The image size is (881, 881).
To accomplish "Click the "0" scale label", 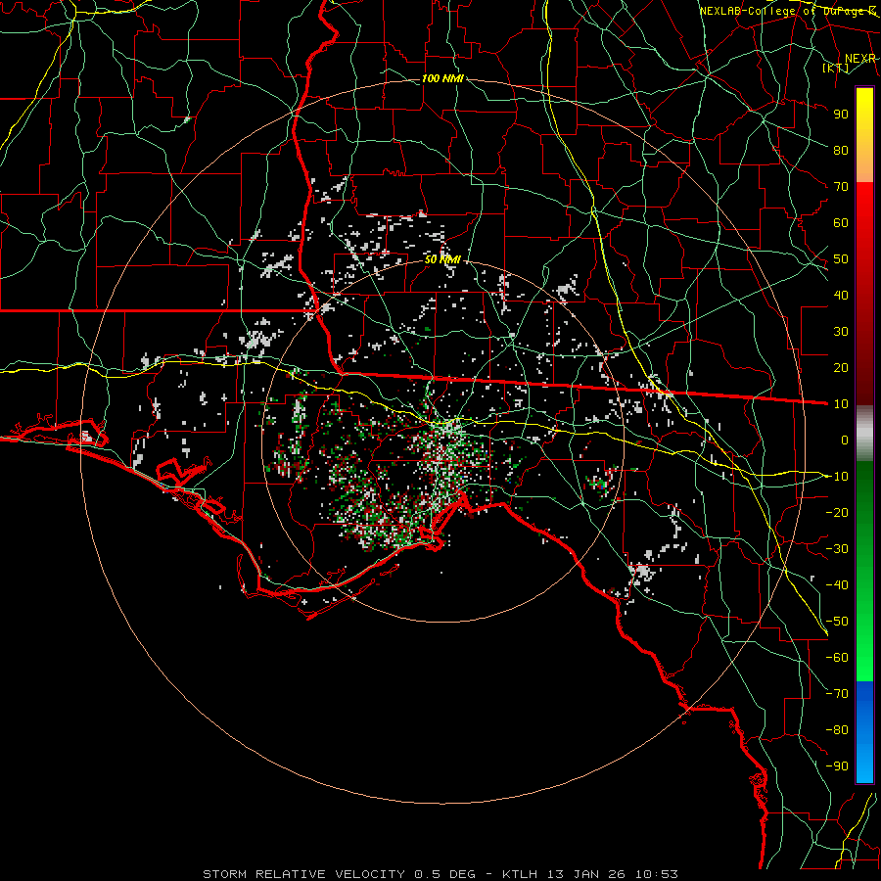I will coord(845,440).
